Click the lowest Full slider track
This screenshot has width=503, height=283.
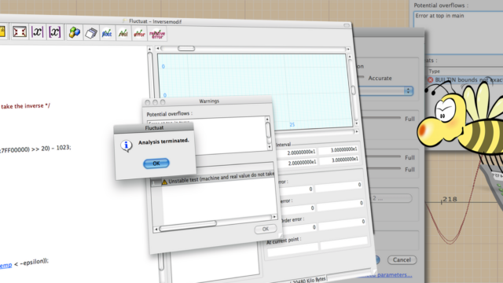tap(384, 168)
